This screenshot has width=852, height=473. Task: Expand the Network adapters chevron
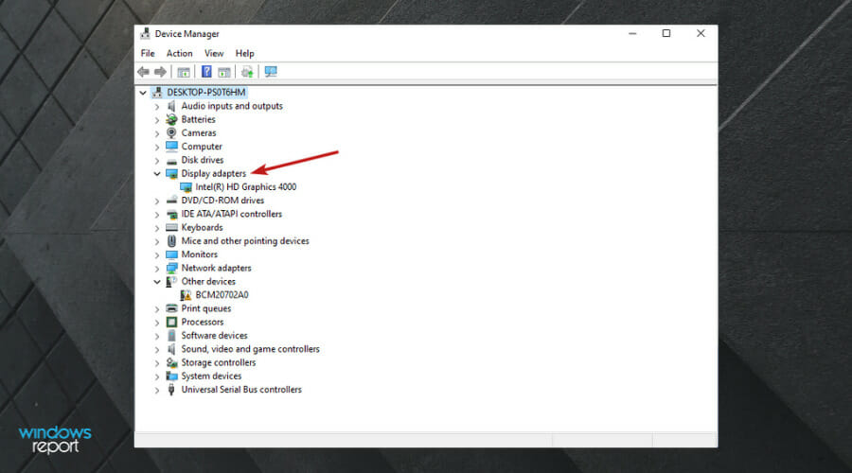click(157, 269)
